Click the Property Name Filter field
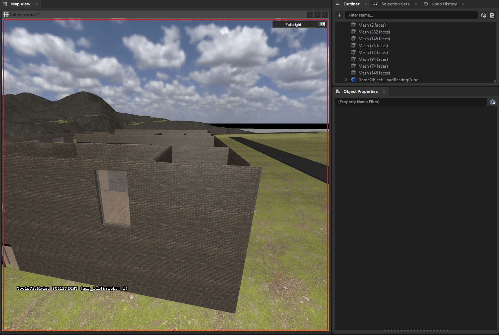The height and width of the screenshot is (335, 499). point(411,102)
